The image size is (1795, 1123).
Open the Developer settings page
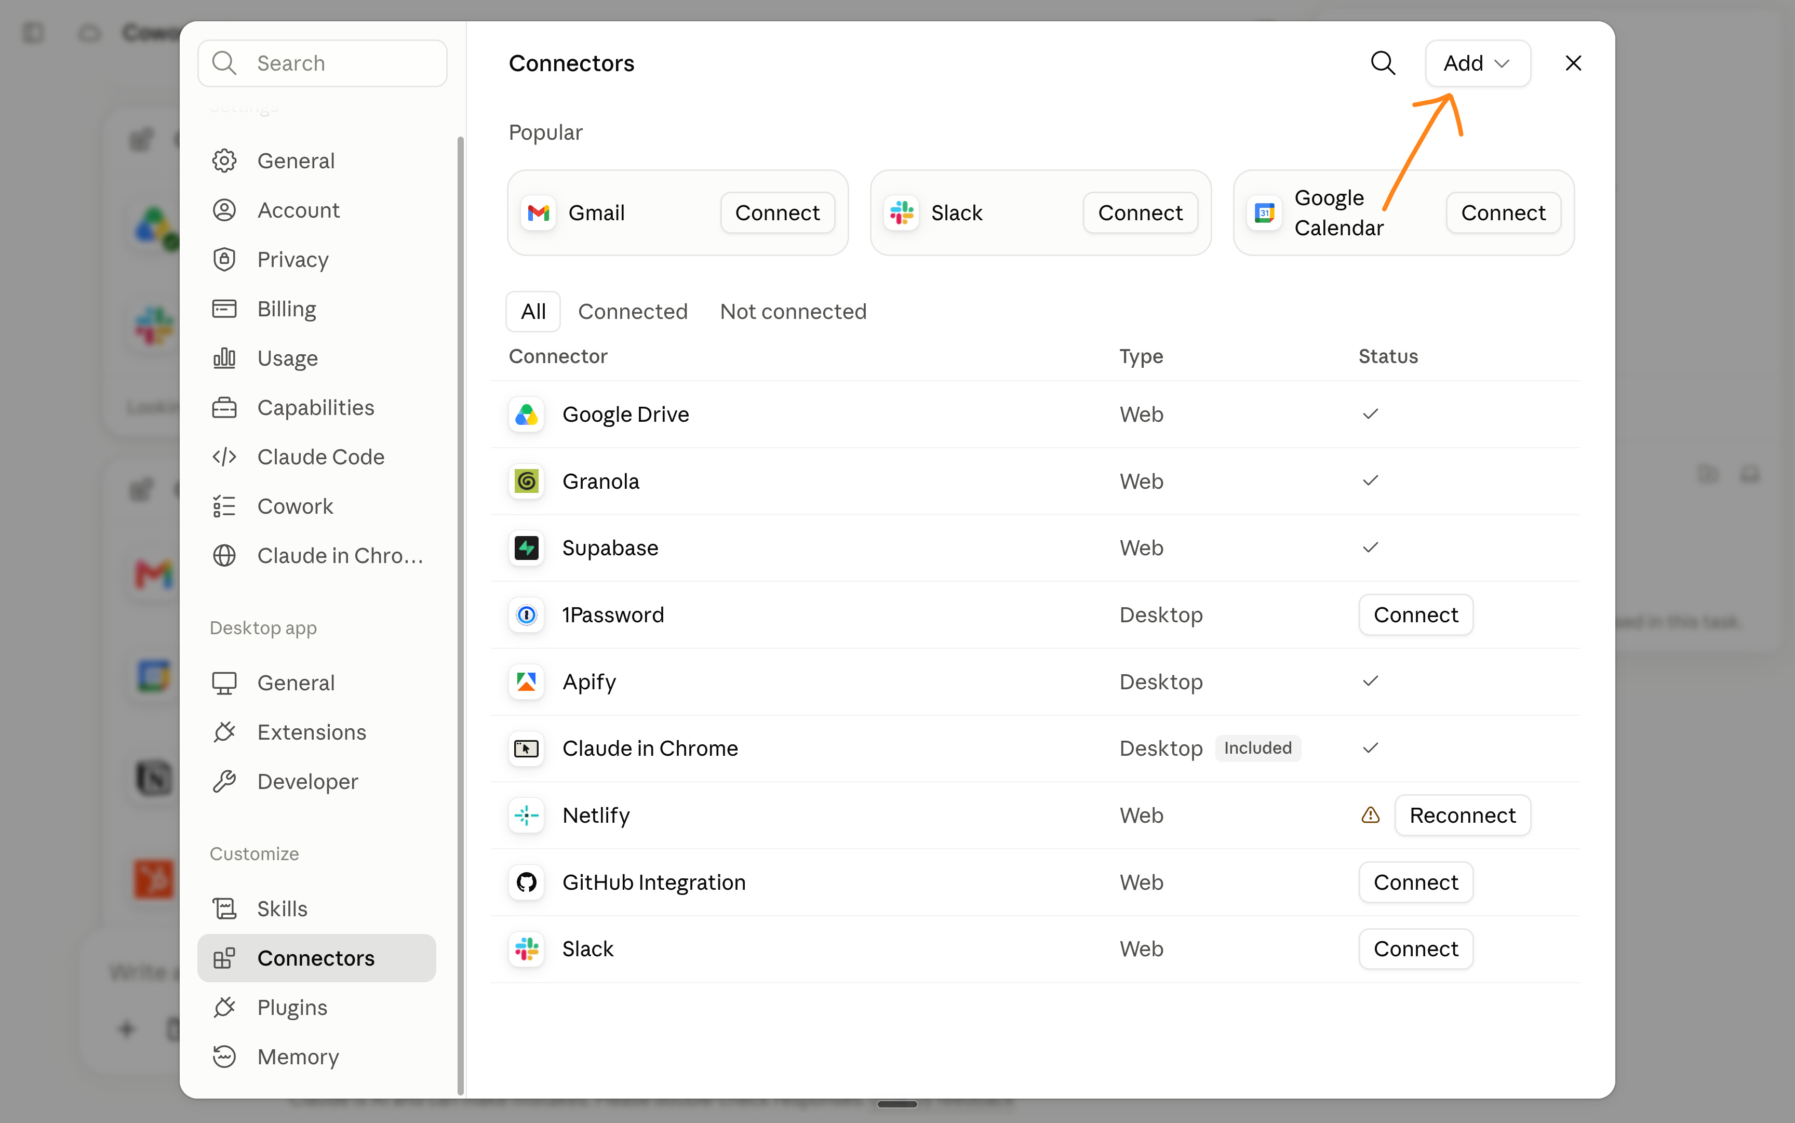click(x=316, y=782)
